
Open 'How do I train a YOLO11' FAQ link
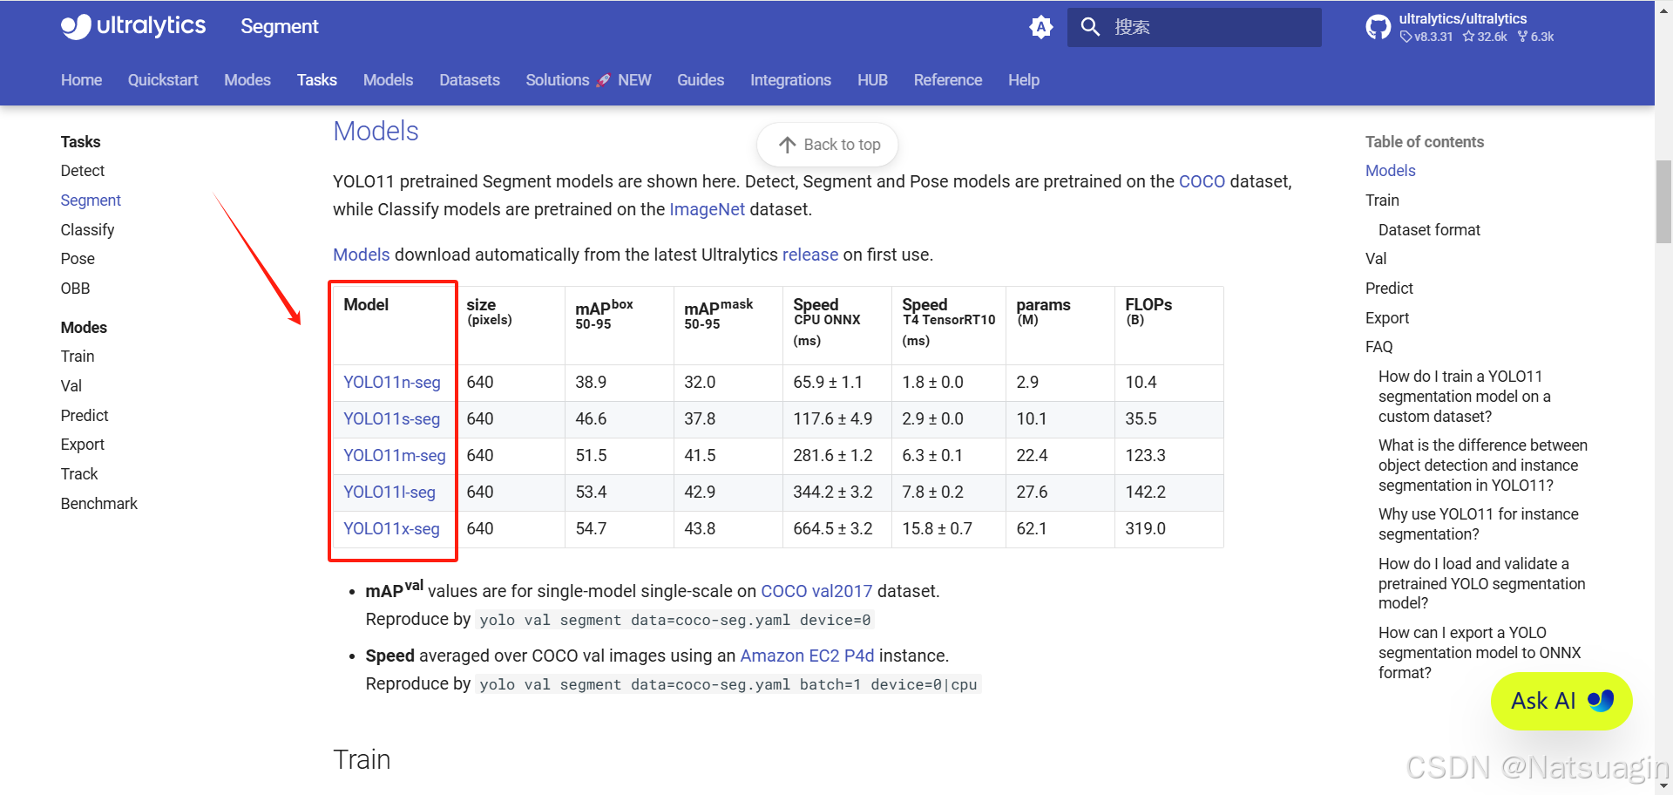(1465, 397)
